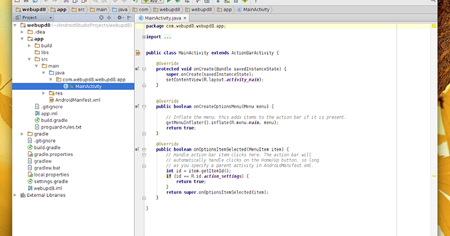Screen dimensions: 450x236
Task: Expand the build folder arrow
Action: point(29,46)
